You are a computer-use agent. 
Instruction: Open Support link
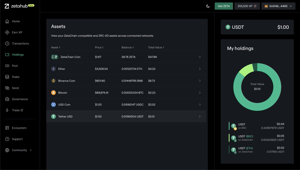pyautogui.click(x=17, y=139)
